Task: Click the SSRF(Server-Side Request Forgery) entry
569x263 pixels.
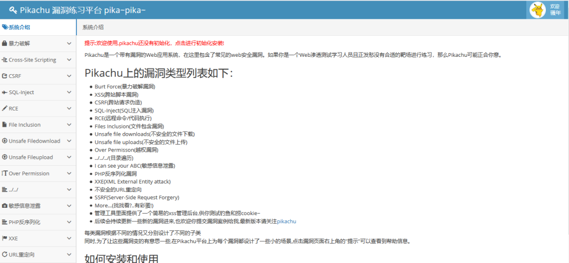Action: (137, 197)
